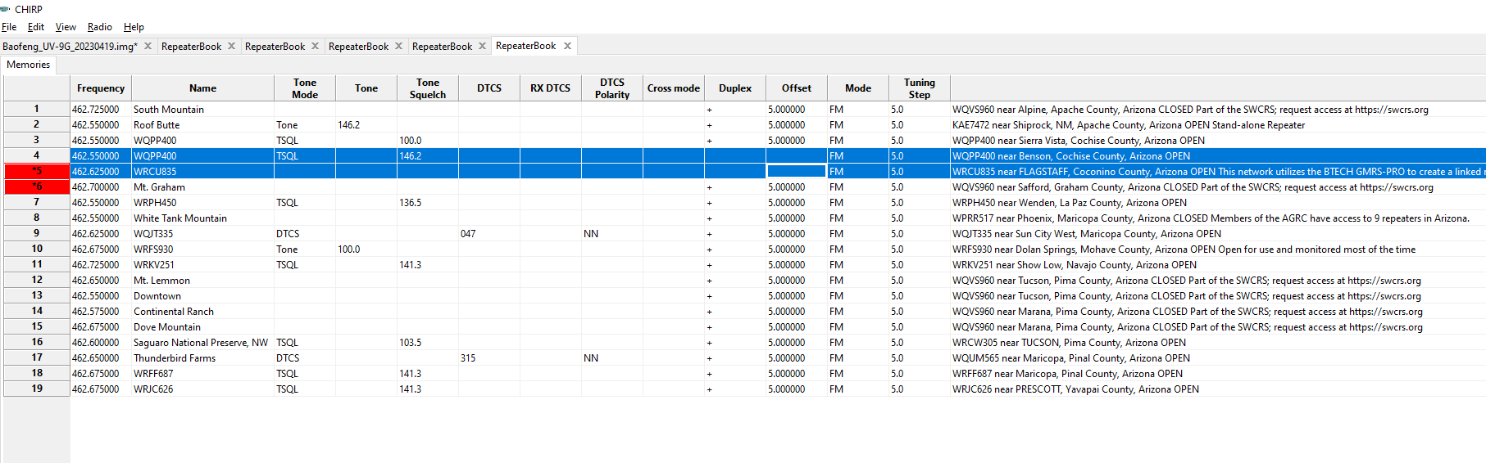Click the Tone value '100.0' for WRFS930
The width and height of the screenshot is (1486, 463).
tap(366, 249)
